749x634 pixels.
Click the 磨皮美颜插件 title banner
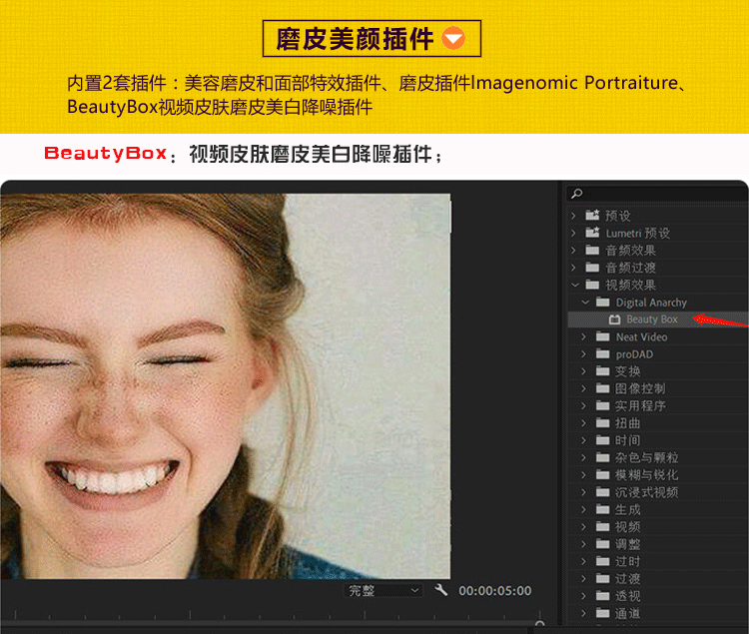(x=372, y=38)
